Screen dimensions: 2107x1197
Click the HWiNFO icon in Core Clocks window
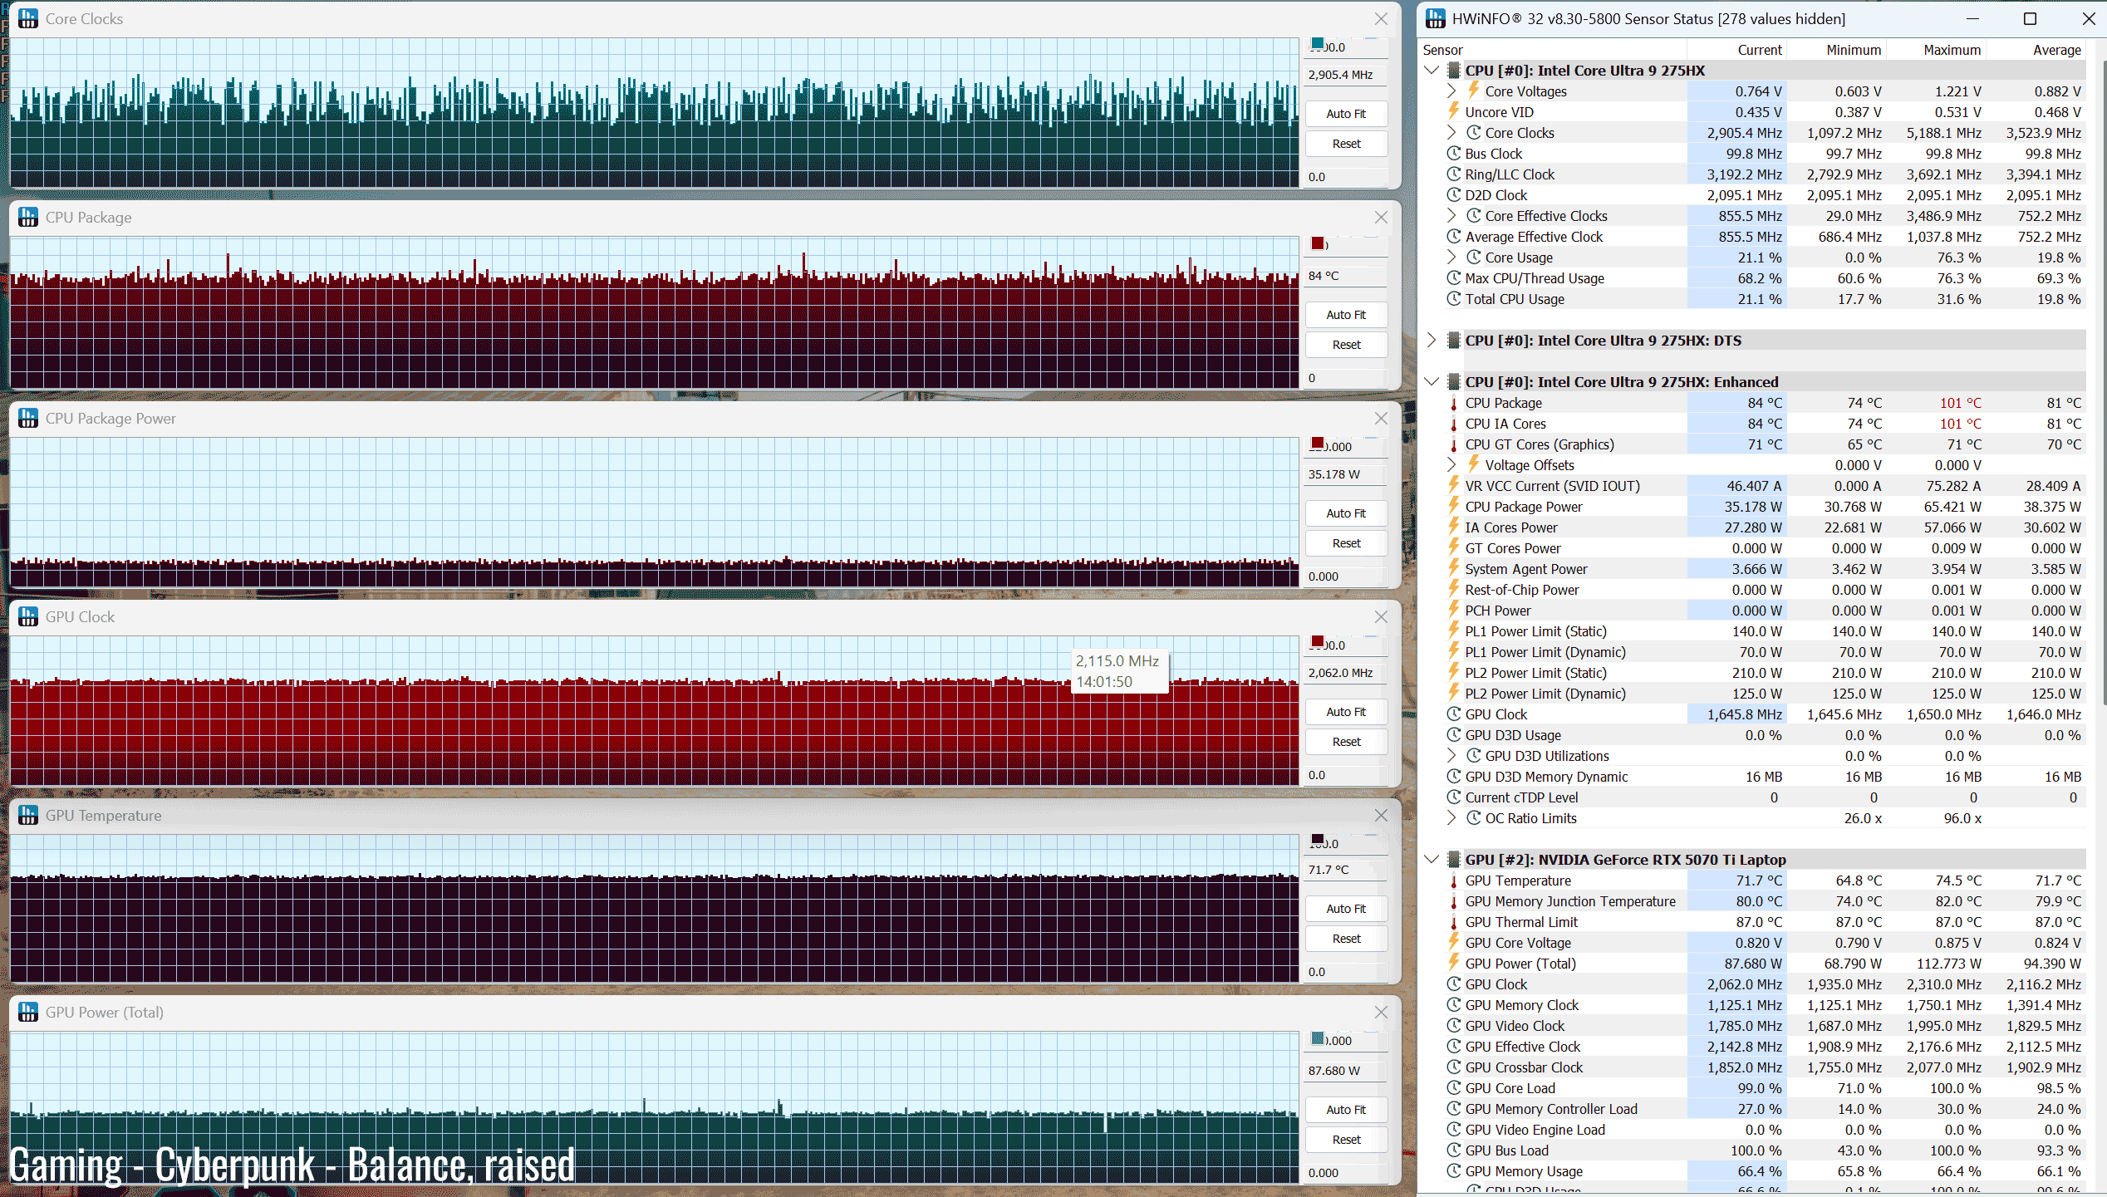pyautogui.click(x=27, y=18)
